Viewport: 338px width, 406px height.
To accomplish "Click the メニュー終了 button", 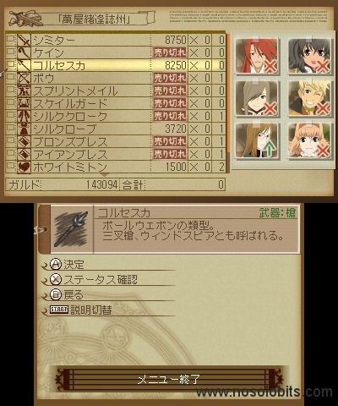I will click(169, 379).
